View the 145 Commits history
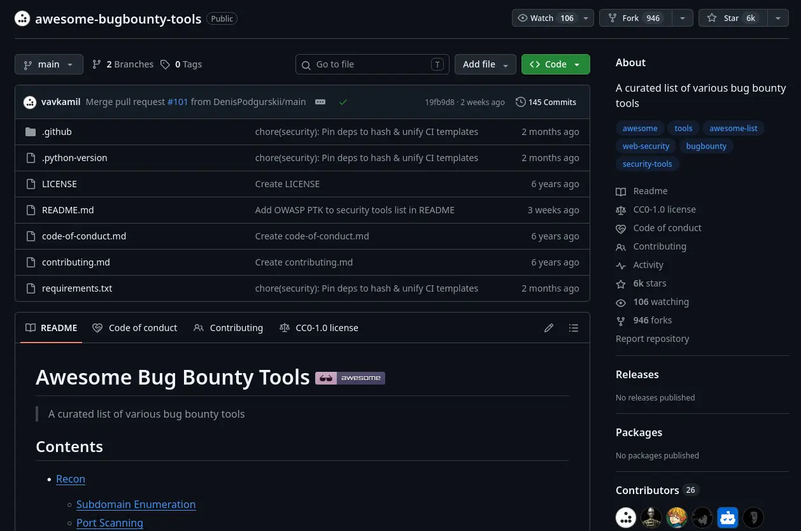 coord(546,102)
